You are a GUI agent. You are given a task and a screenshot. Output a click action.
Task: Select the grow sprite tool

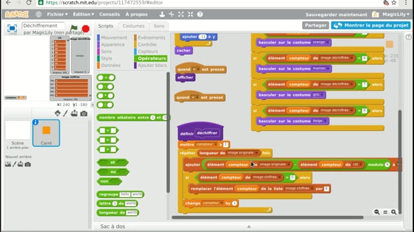(181, 14)
